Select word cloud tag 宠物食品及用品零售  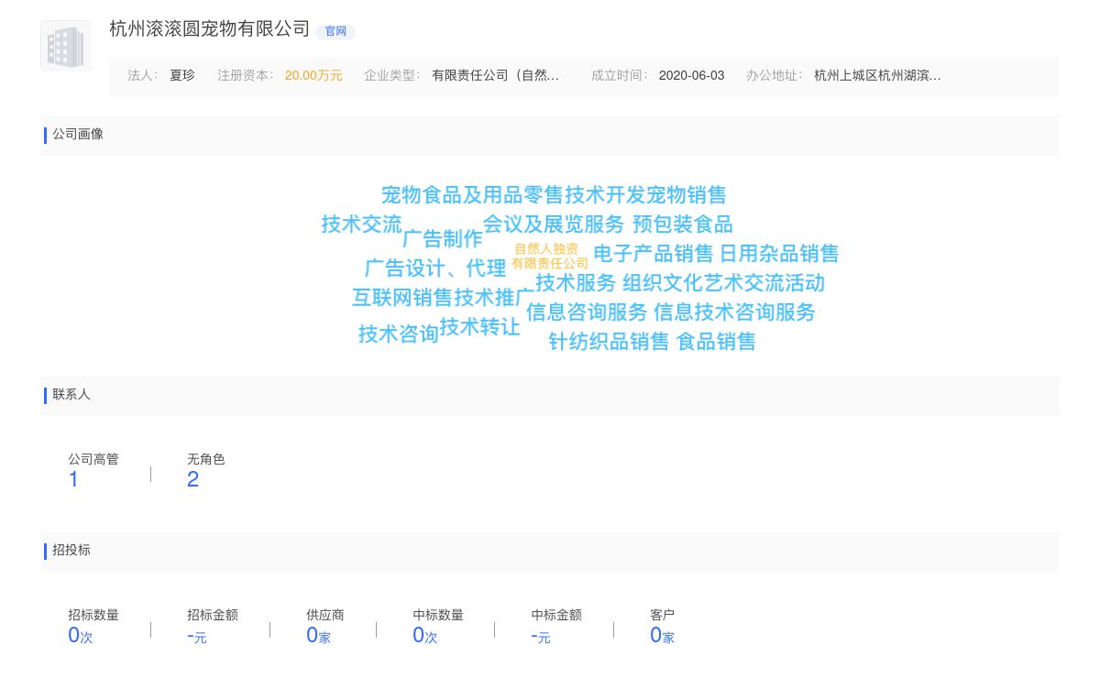pos(472,195)
